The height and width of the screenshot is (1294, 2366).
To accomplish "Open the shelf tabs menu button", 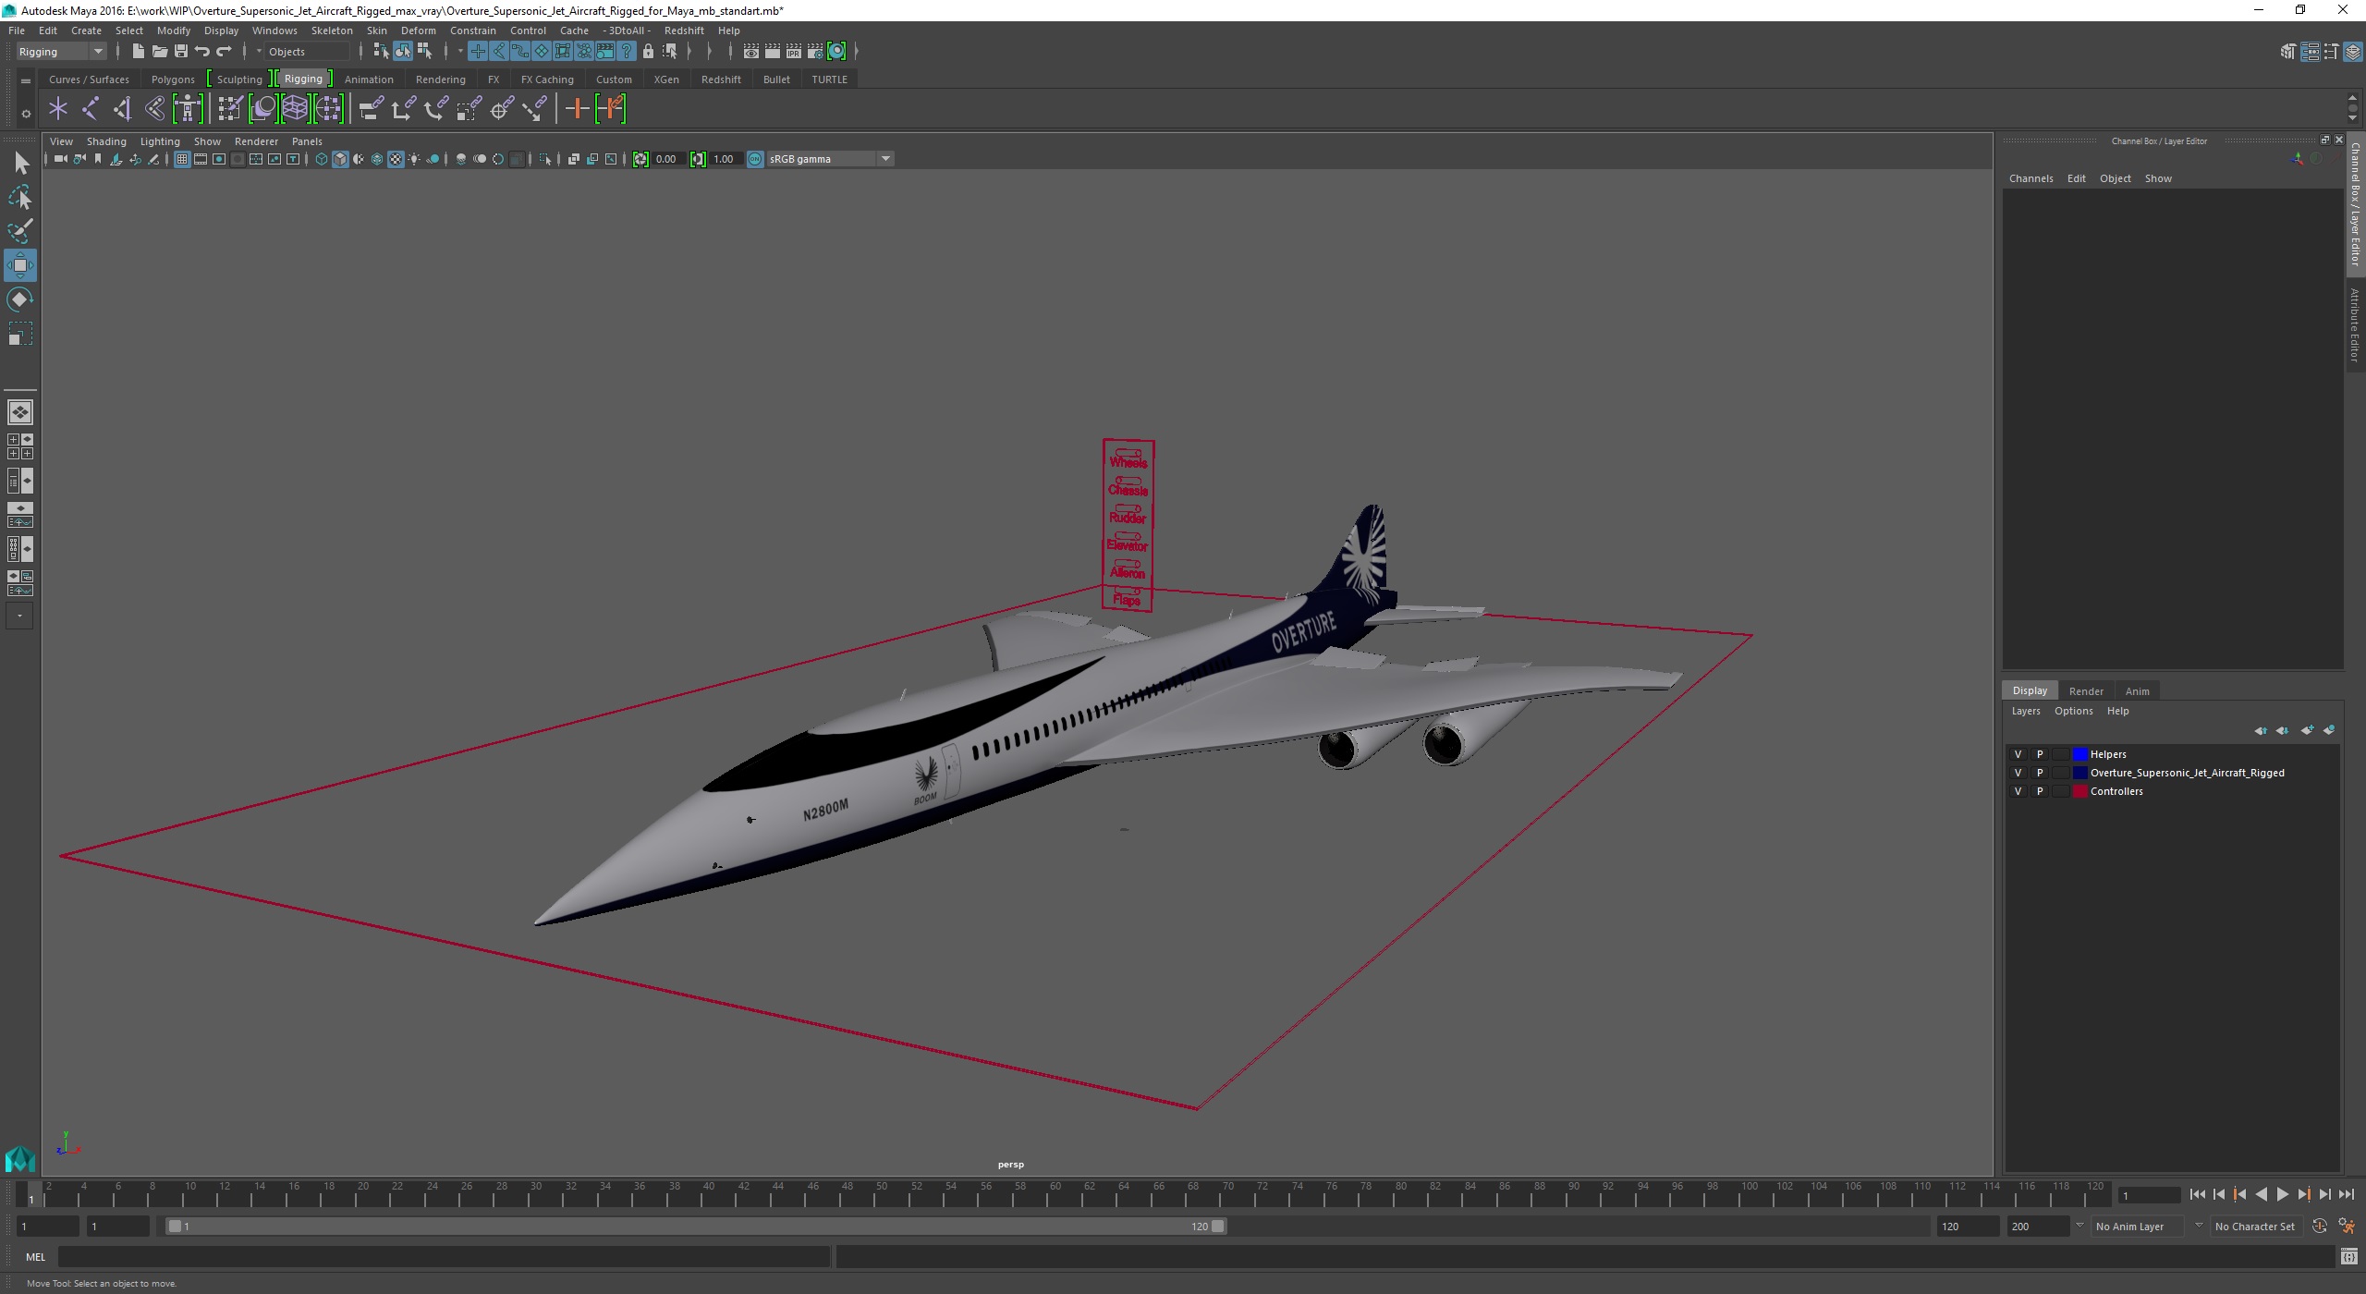I will (26, 81).
